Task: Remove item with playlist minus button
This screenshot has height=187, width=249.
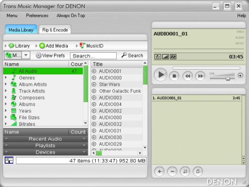Action: pyautogui.click(x=172, y=171)
